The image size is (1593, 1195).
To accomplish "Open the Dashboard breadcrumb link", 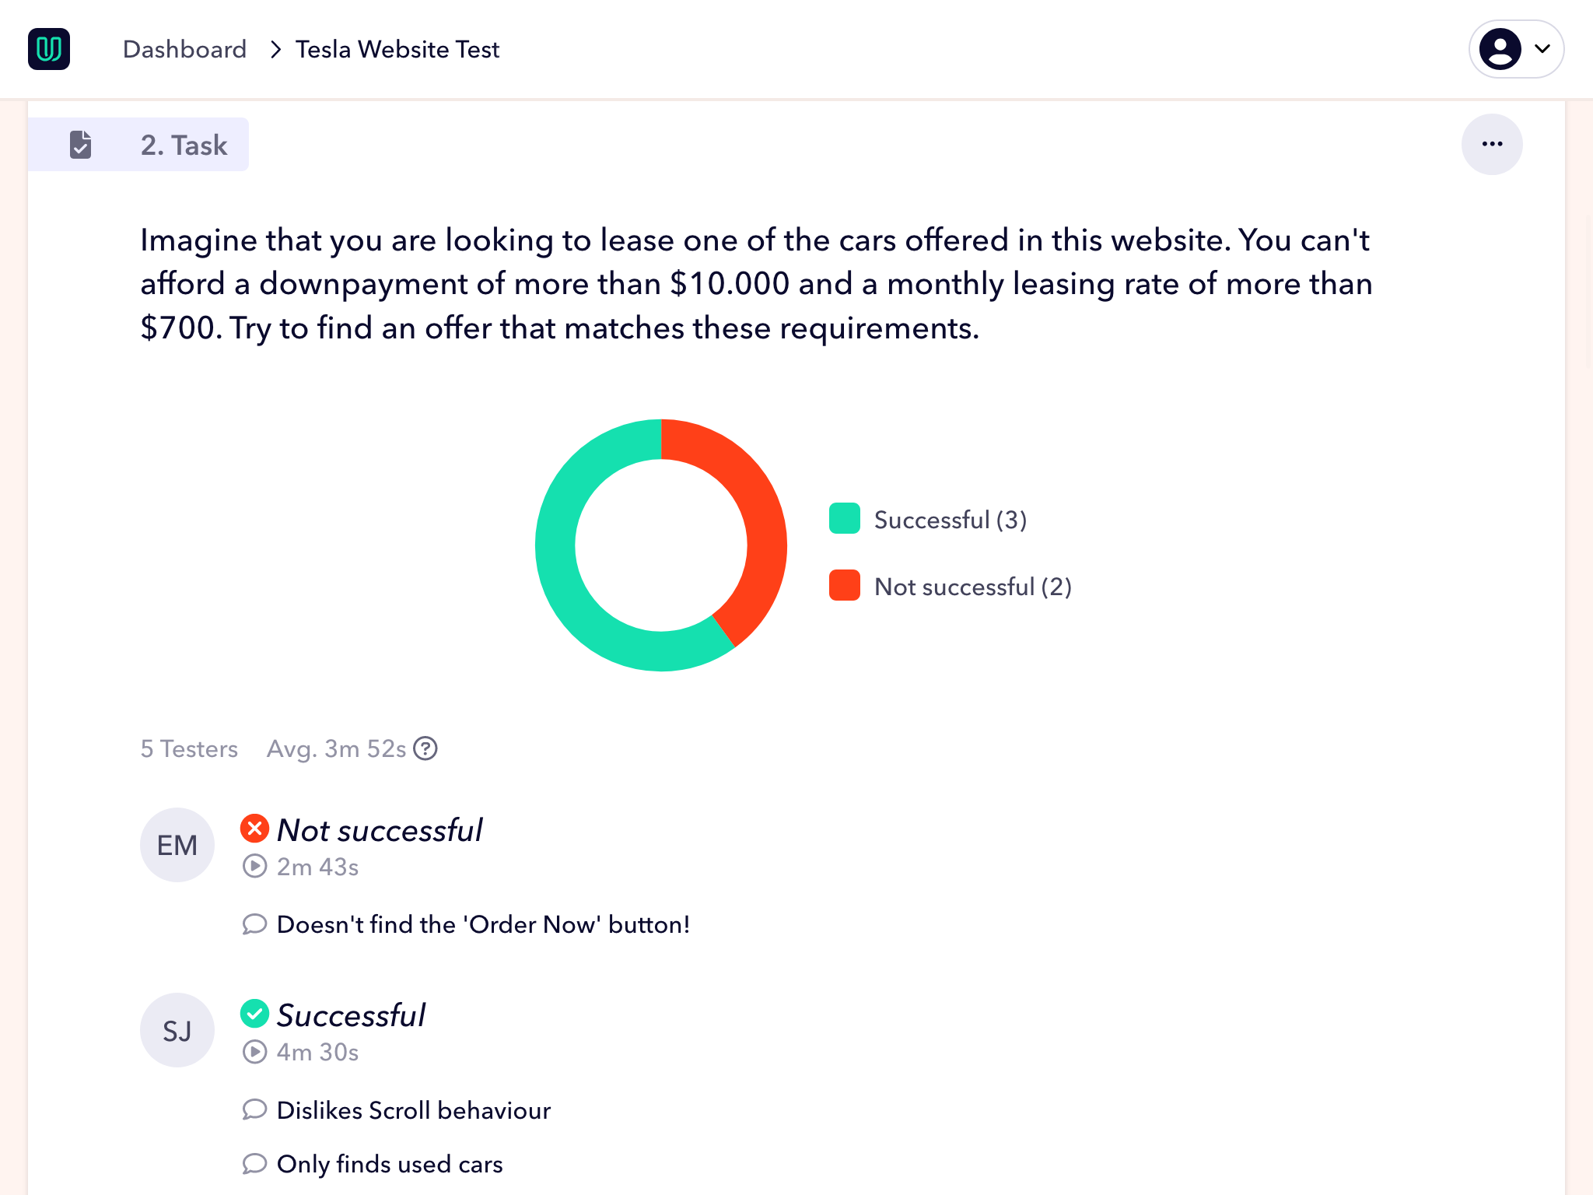I will click(184, 49).
